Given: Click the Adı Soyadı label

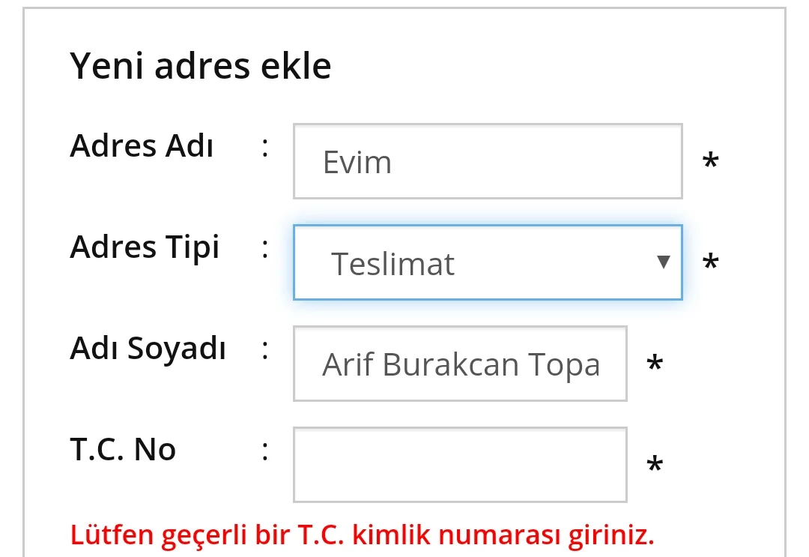Looking at the screenshot, I should (x=148, y=348).
